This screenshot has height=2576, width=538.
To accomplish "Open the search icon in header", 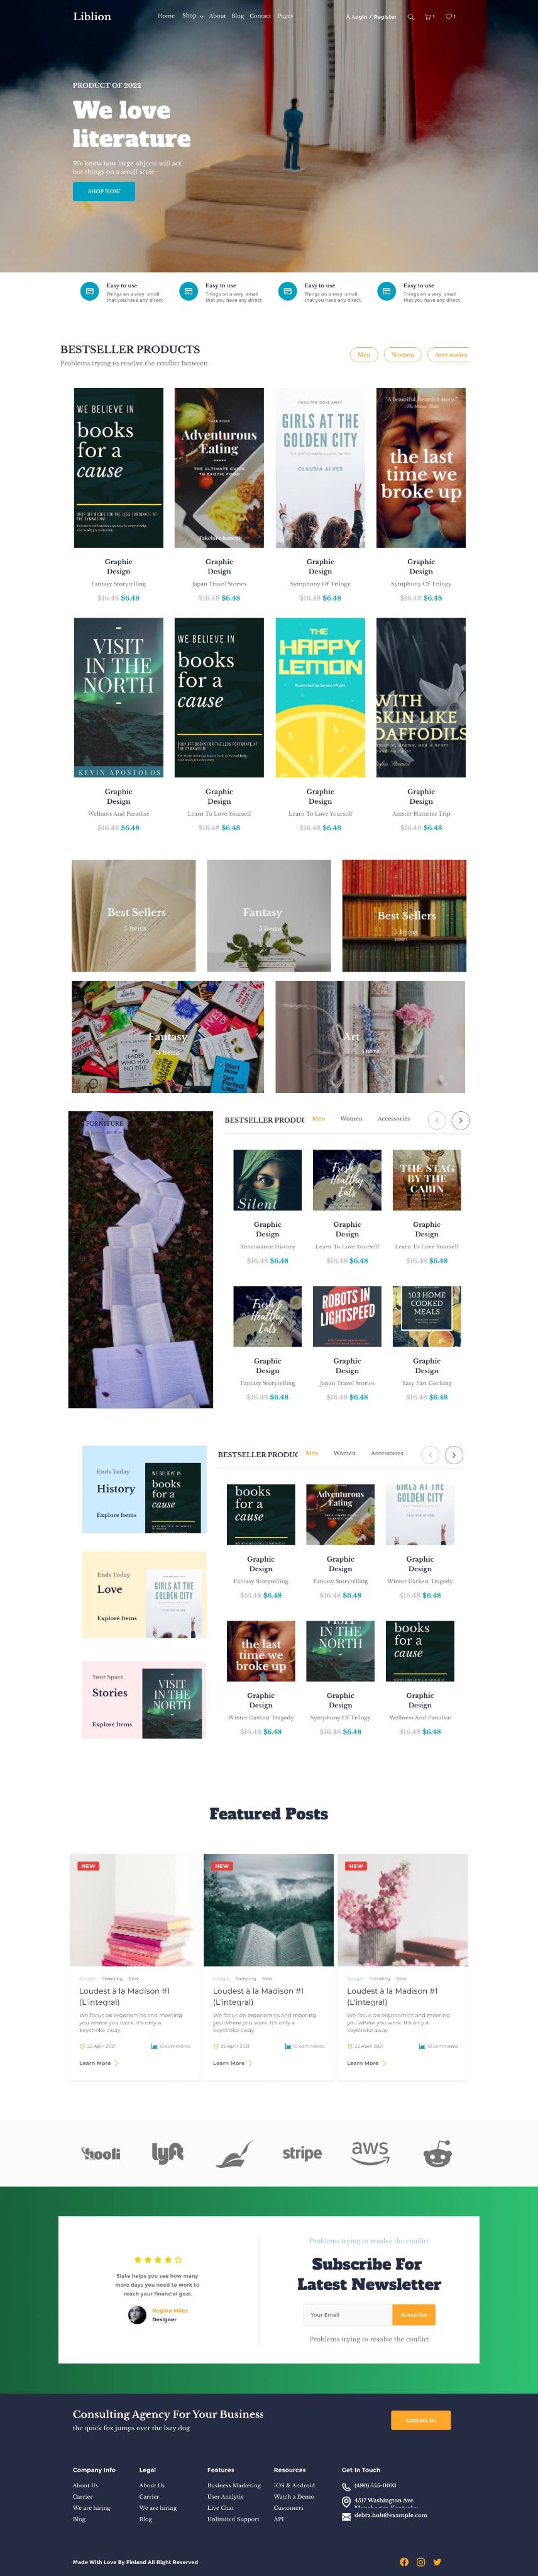I will click(410, 17).
